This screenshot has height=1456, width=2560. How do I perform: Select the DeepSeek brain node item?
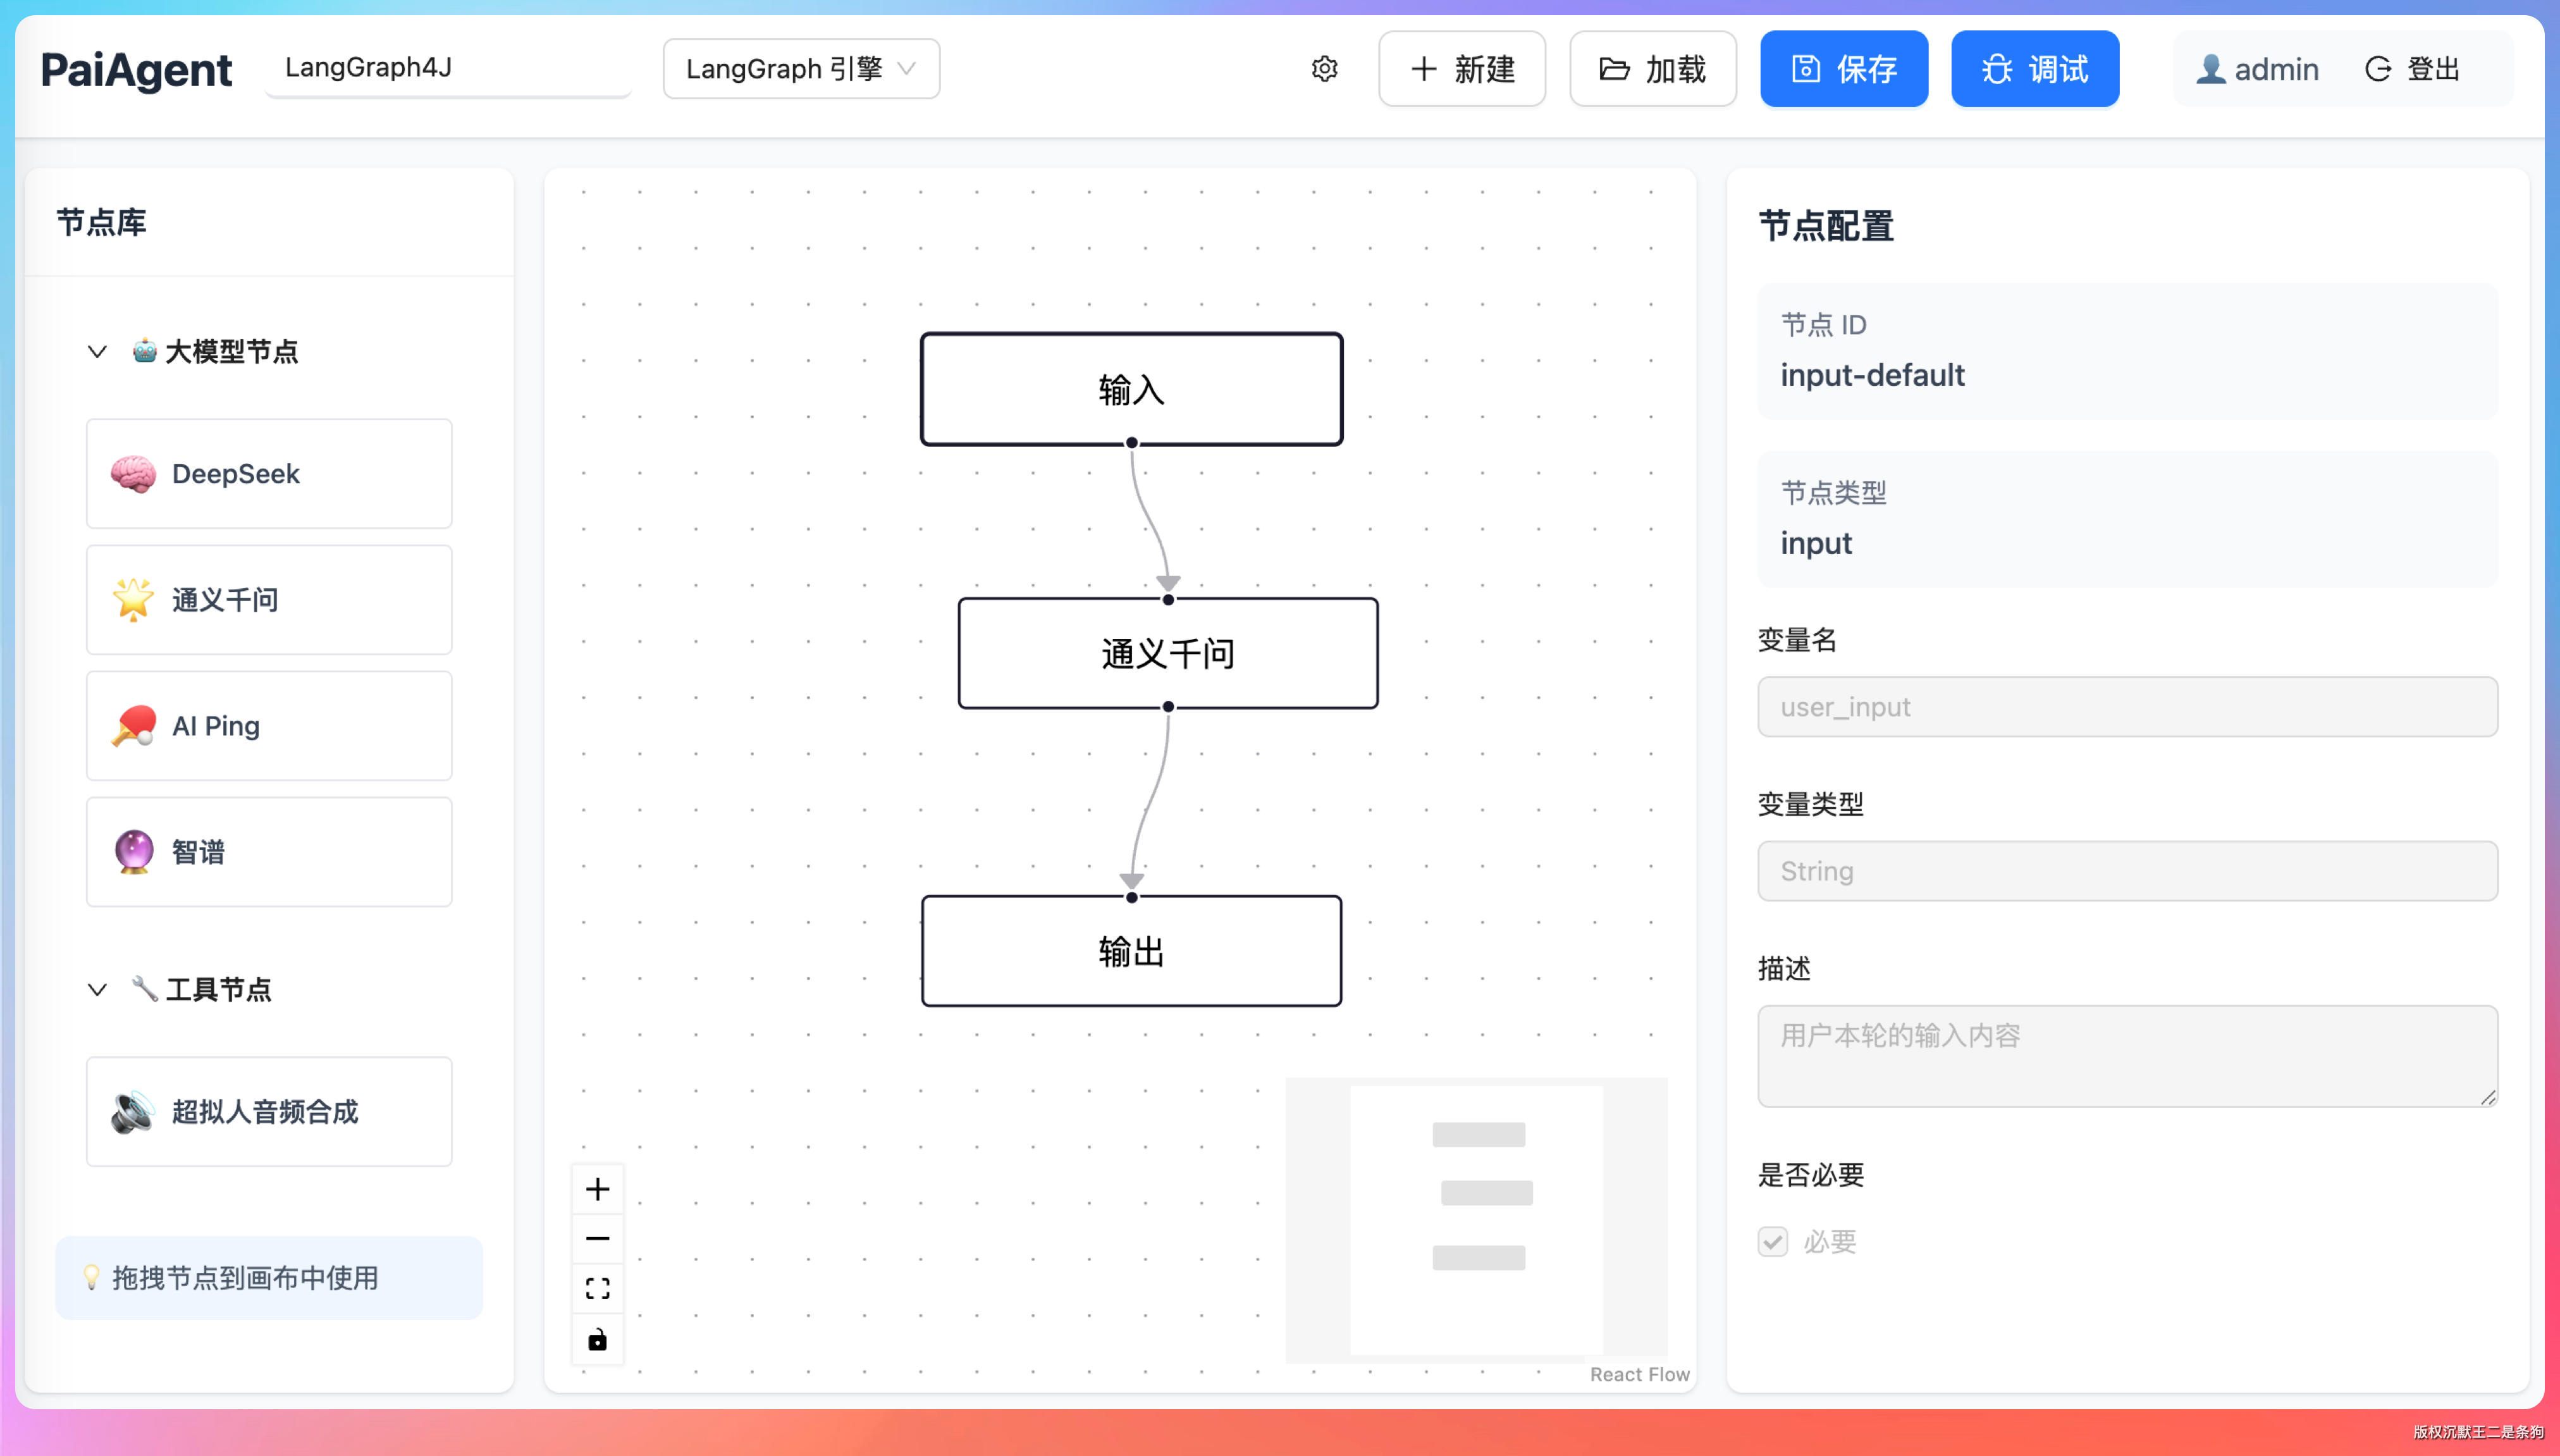[x=269, y=474]
